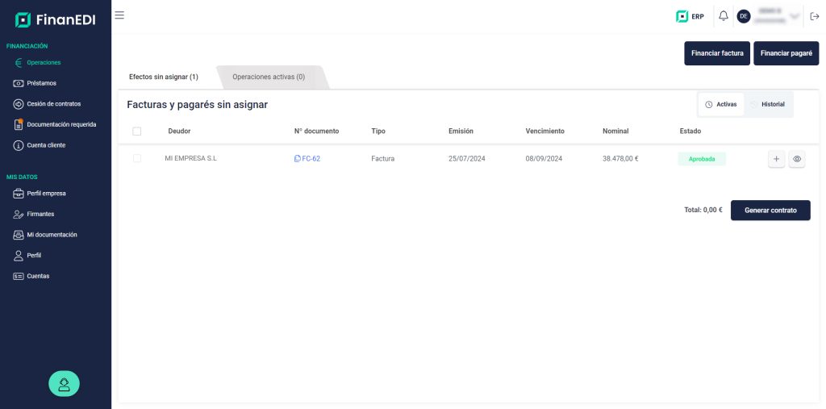Click the plus icon on FC-62 row
826x409 pixels.
pos(776,159)
